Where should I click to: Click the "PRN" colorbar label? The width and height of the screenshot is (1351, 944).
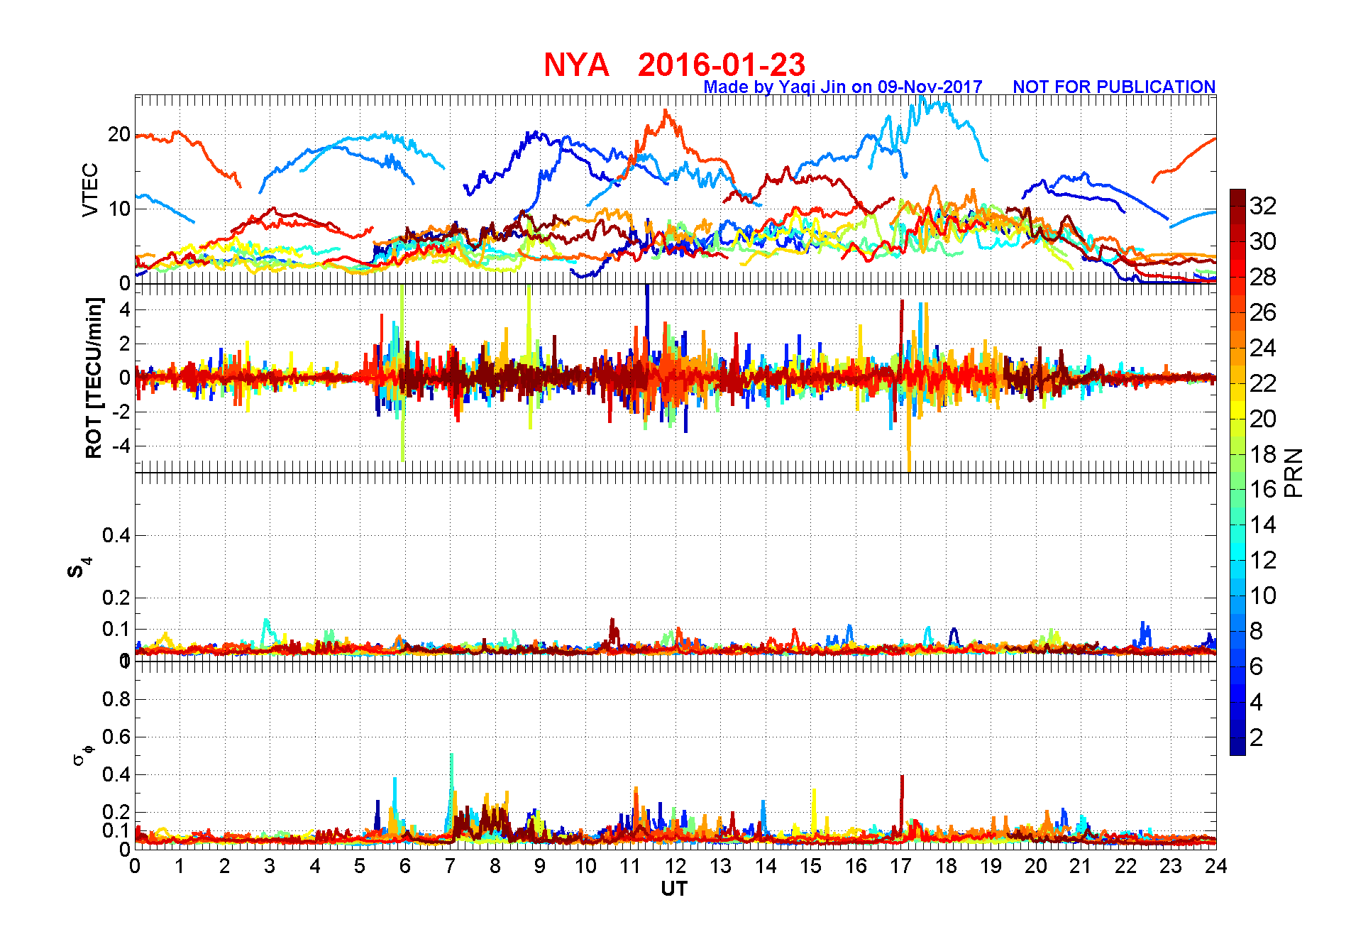[1294, 473]
